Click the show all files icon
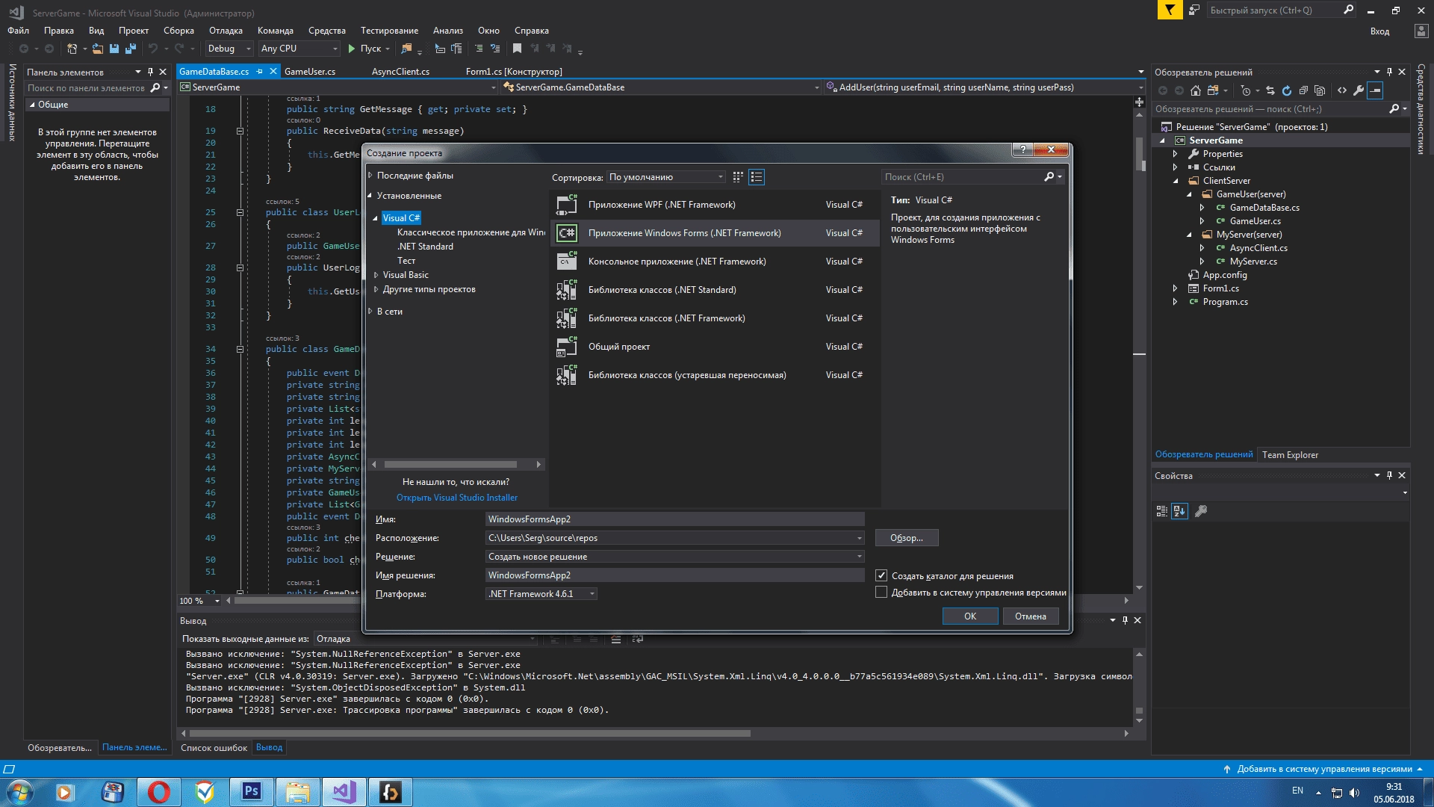The height and width of the screenshot is (807, 1434). 1320,90
